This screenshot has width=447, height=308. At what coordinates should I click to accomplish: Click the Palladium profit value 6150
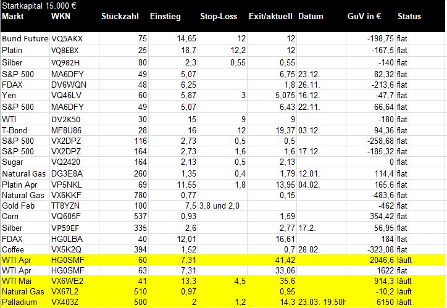point(385,302)
